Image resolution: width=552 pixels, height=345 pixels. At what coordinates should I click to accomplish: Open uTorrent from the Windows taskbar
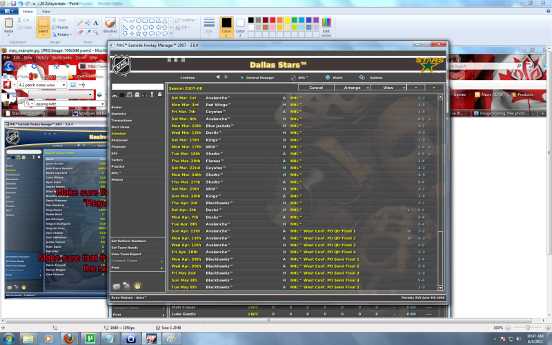(90, 339)
